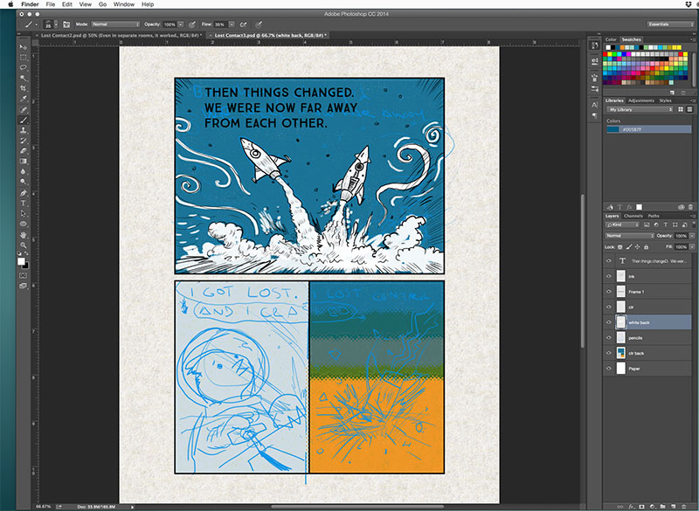This screenshot has height=511, width=699.
Task: Switch to the Channels tab
Action: [x=633, y=216]
